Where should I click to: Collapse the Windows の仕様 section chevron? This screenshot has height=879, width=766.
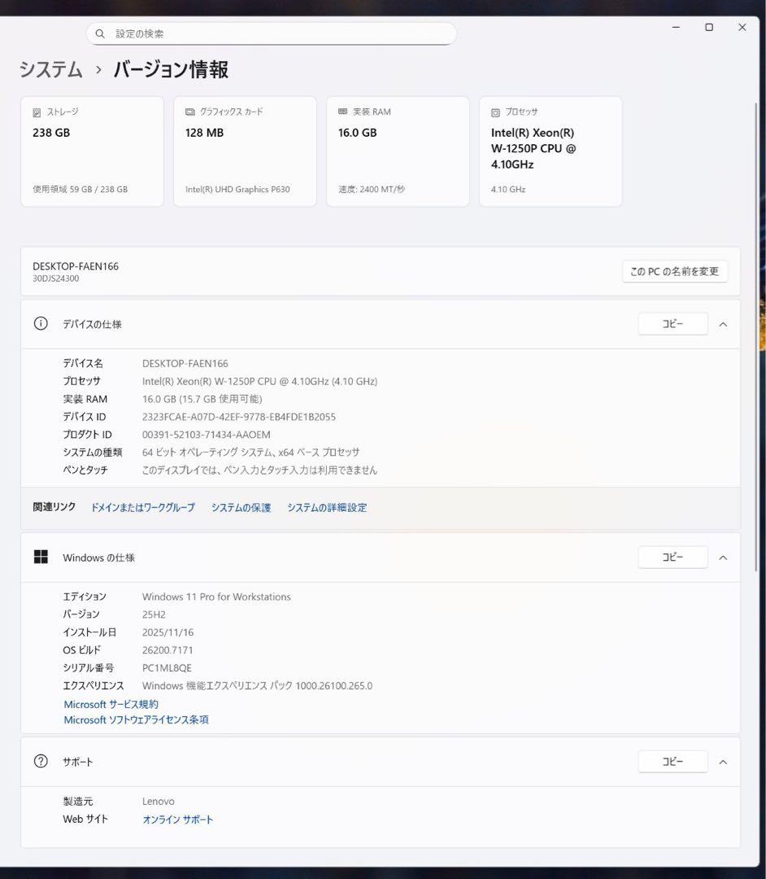[723, 557]
